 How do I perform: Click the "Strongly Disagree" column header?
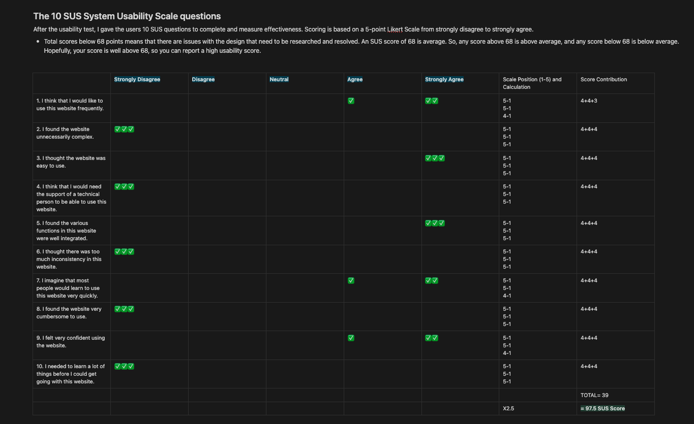coord(137,80)
